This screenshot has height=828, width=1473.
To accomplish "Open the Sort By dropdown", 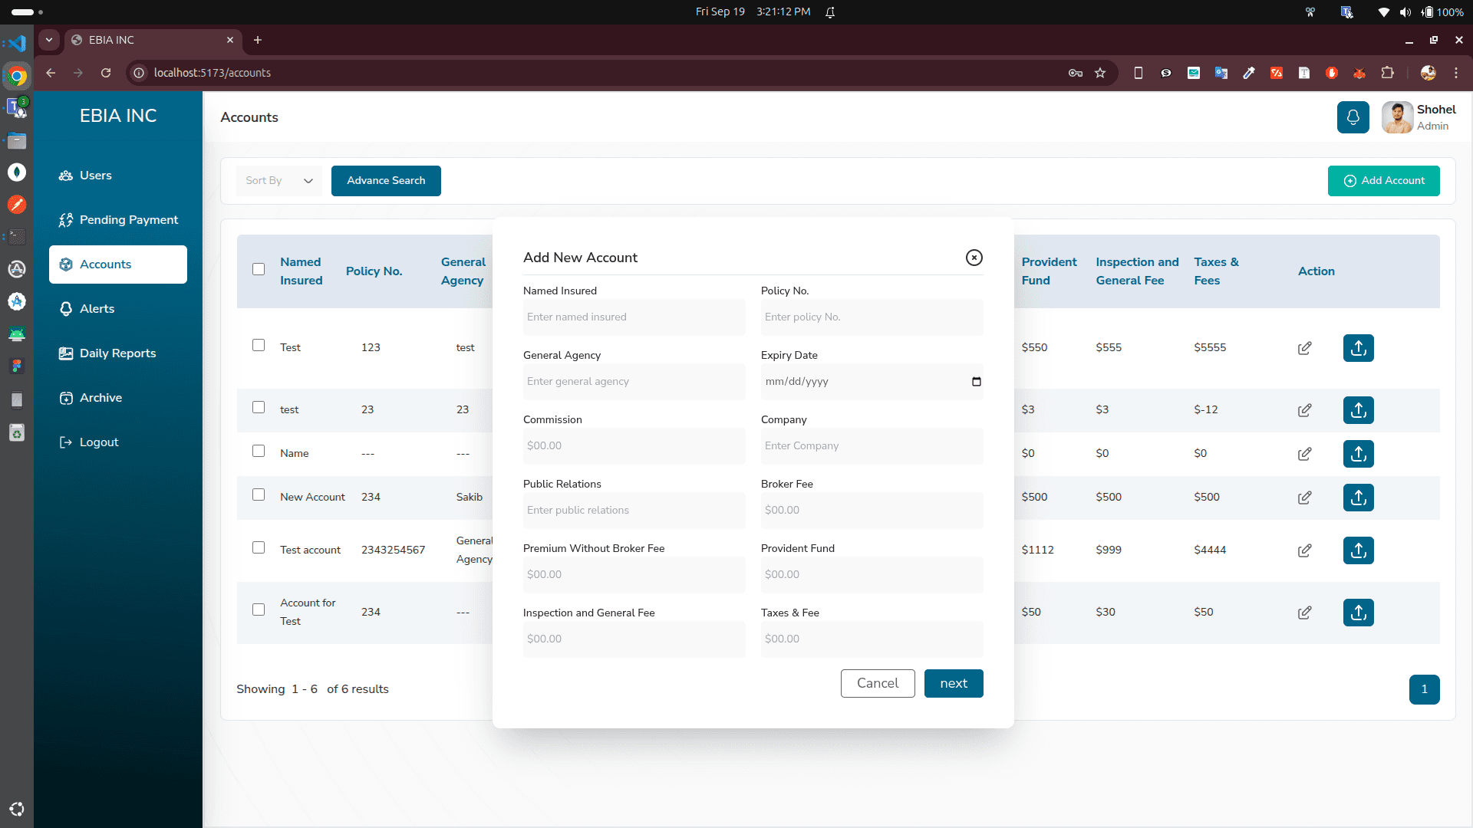I will [278, 180].
